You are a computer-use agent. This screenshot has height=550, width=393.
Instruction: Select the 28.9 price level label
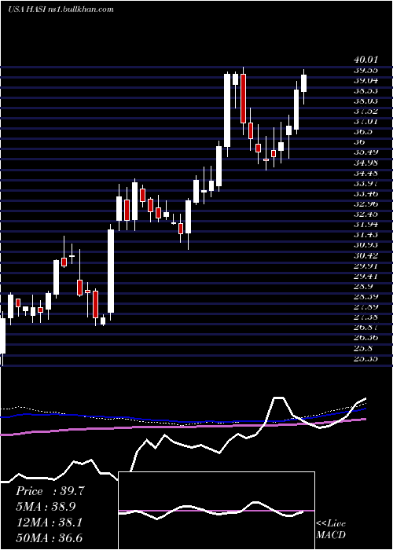(363, 286)
